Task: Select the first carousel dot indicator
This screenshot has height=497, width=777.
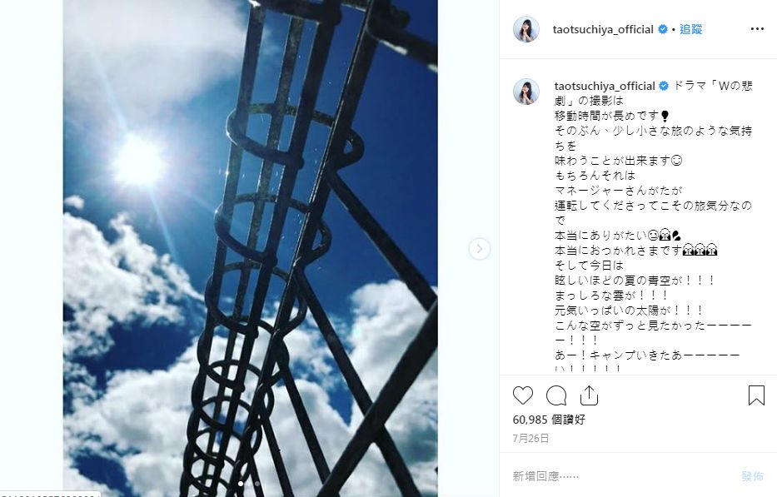Action: (x=241, y=483)
